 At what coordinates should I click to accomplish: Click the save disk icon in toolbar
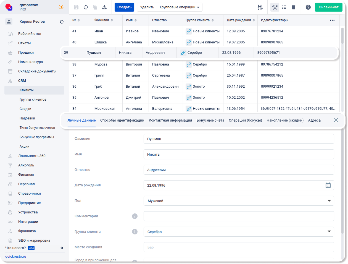click(76, 7)
